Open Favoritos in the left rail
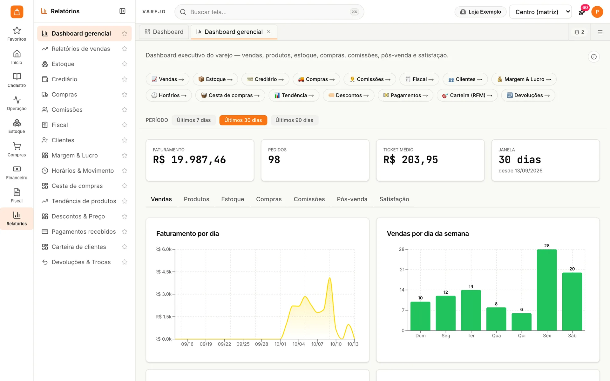Viewport: 610px width, 381px height. coord(17,34)
